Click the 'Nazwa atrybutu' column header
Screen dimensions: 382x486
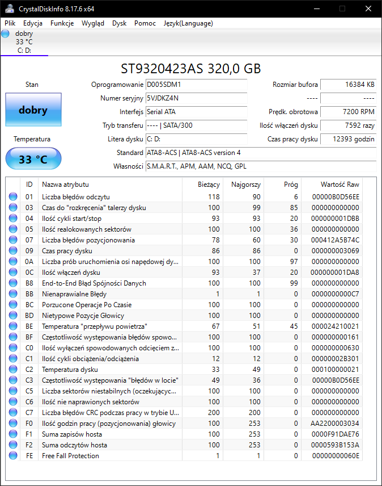(x=110, y=185)
